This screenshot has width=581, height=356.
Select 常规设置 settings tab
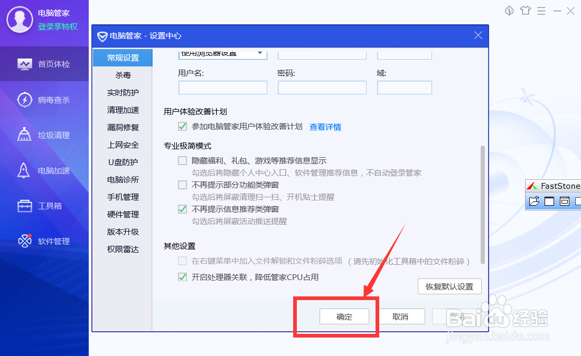[x=123, y=57]
